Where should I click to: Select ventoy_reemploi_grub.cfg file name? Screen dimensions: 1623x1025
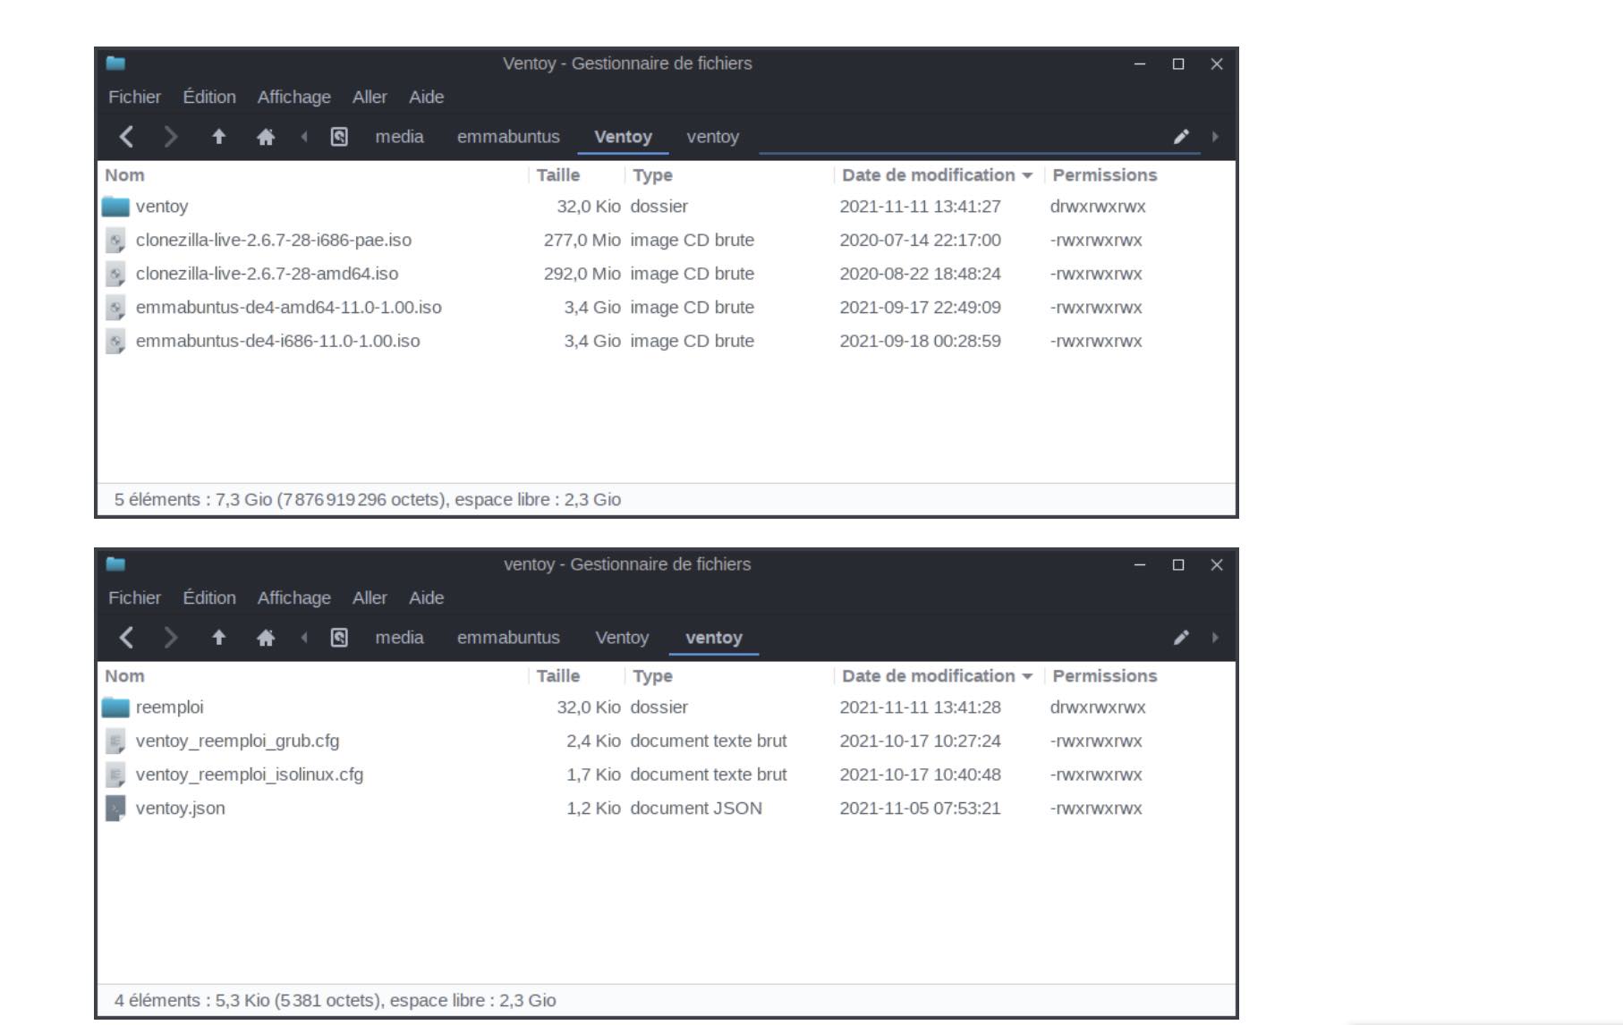pyautogui.click(x=237, y=741)
